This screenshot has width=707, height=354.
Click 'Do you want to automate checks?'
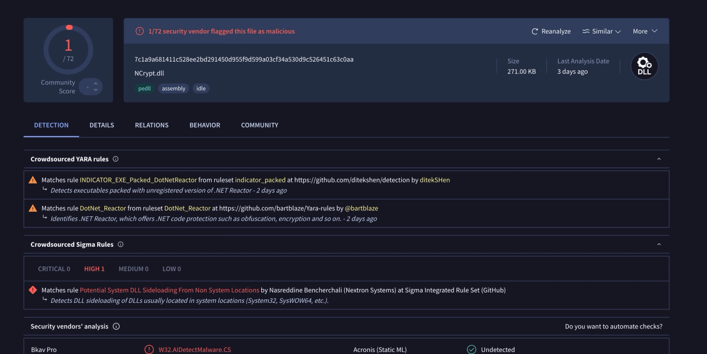tap(614, 327)
